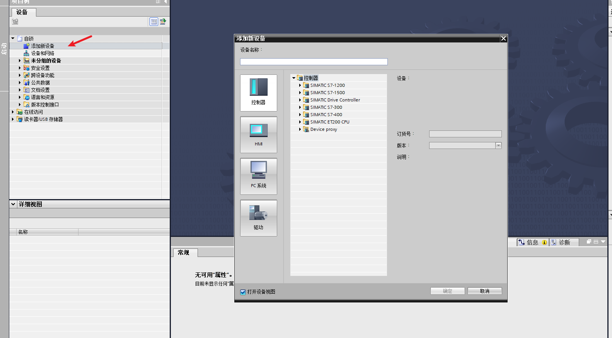This screenshot has height=338, width=612.
Task: Click the 自锁 project file icon
Action: point(20,39)
